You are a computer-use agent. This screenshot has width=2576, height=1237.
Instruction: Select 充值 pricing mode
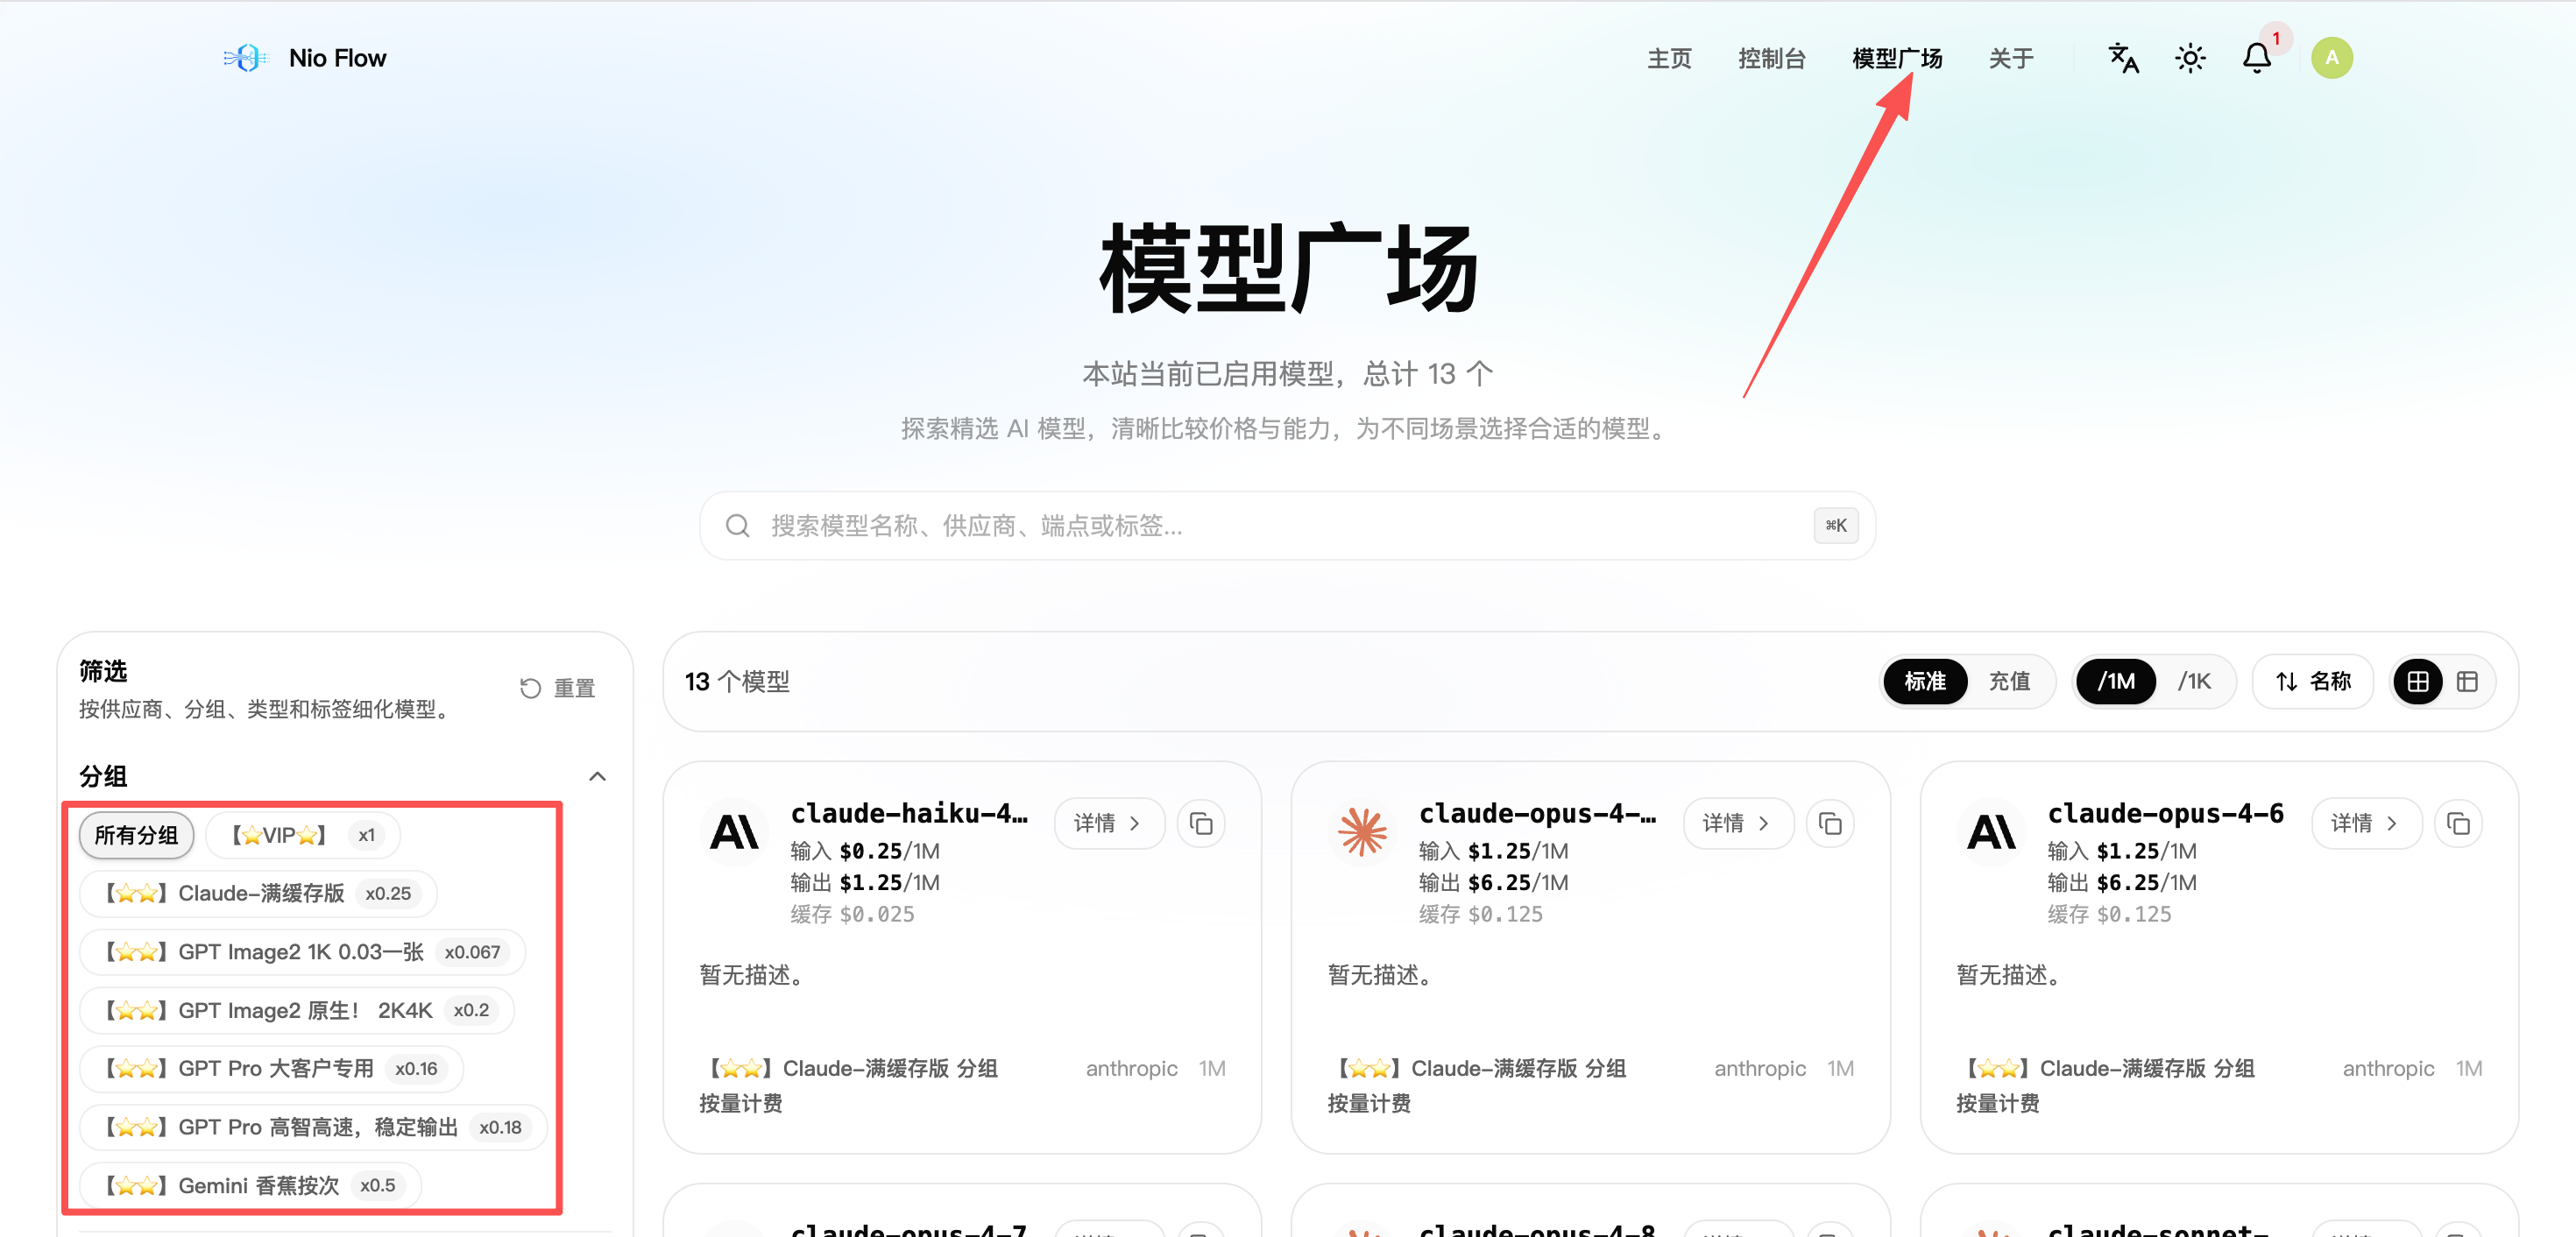(x=2009, y=681)
